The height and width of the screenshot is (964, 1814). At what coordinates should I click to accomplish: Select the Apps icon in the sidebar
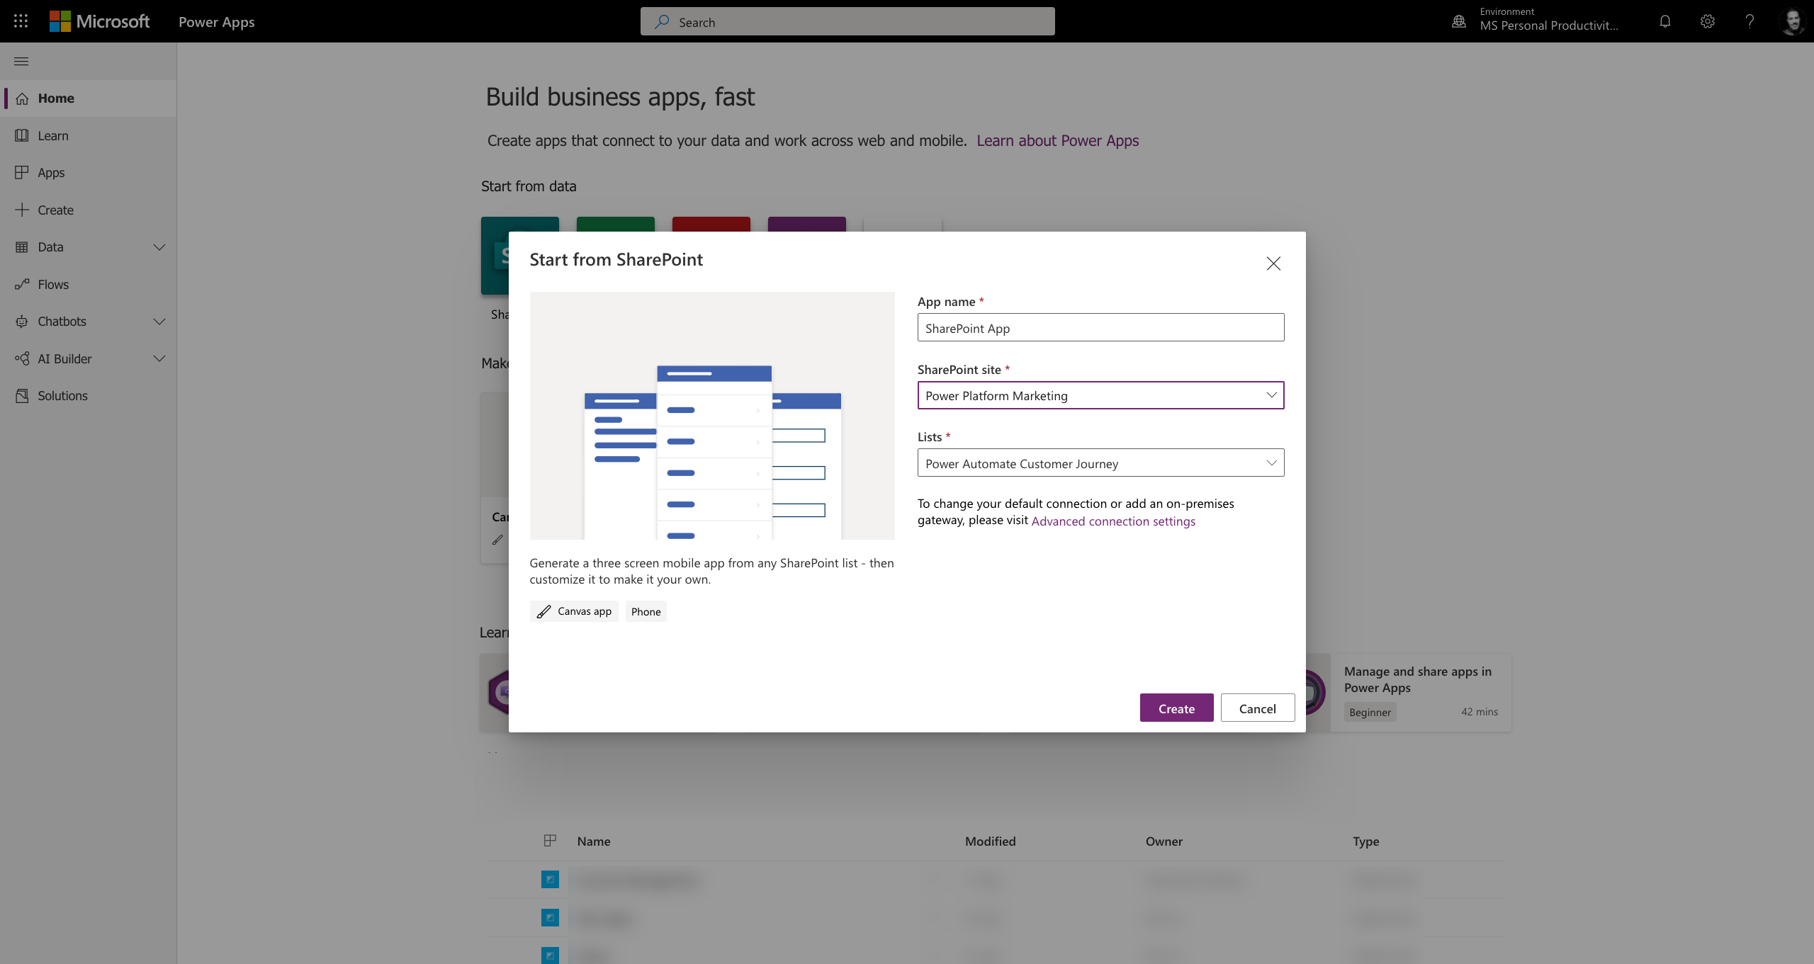click(x=23, y=172)
